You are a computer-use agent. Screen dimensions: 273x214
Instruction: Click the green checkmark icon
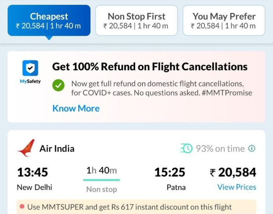pos(58,85)
